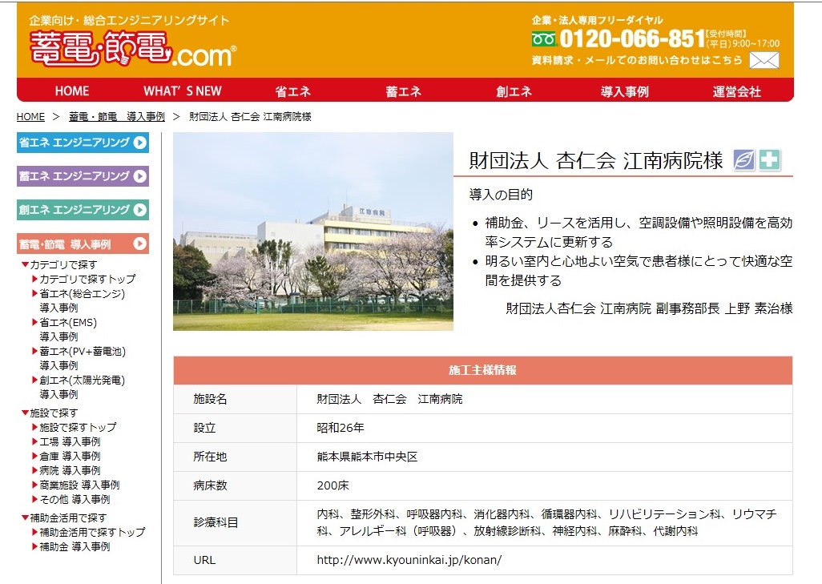
Task: Open the WHAT'S NEW menu item
Action: (183, 91)
